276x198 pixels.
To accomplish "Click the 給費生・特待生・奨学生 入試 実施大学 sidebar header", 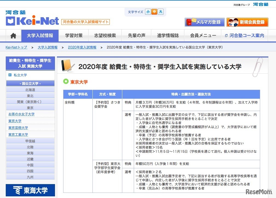I will pyautogui.click(x=30, y=63).
